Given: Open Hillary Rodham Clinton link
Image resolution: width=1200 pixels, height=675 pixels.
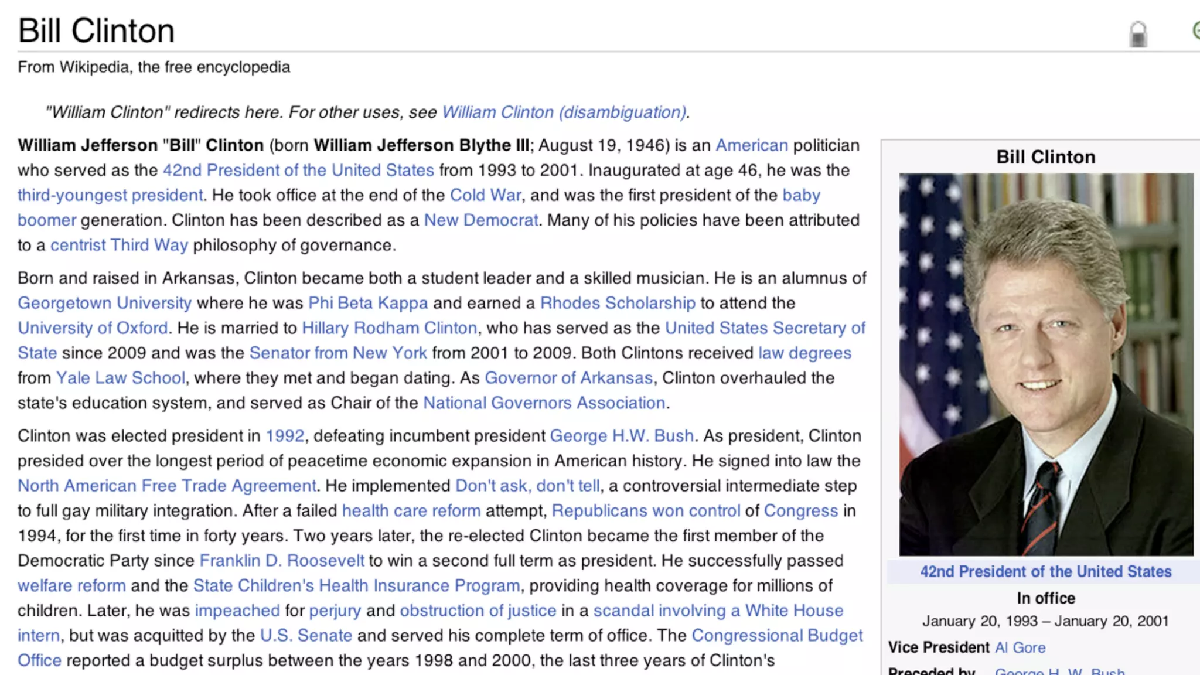Looking at the screenshot, I should pyautogui.click(x=389, y=328).
